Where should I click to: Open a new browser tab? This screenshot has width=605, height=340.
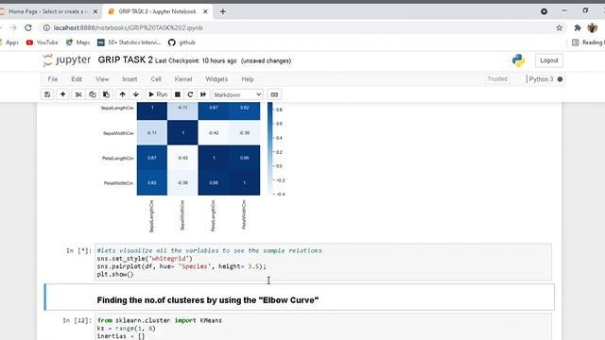coord(223,11)
